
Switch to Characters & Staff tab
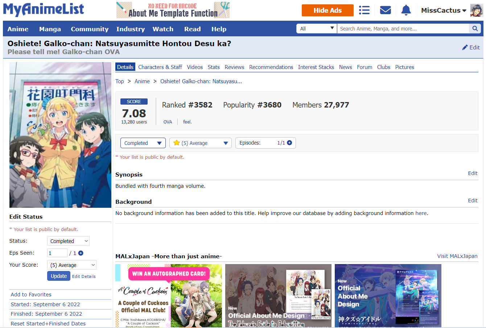click(x=160, y=67)
